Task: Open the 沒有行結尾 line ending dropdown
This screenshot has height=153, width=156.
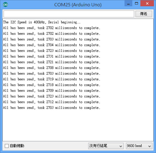Action: pyautogui.click(x=106, y=146)
